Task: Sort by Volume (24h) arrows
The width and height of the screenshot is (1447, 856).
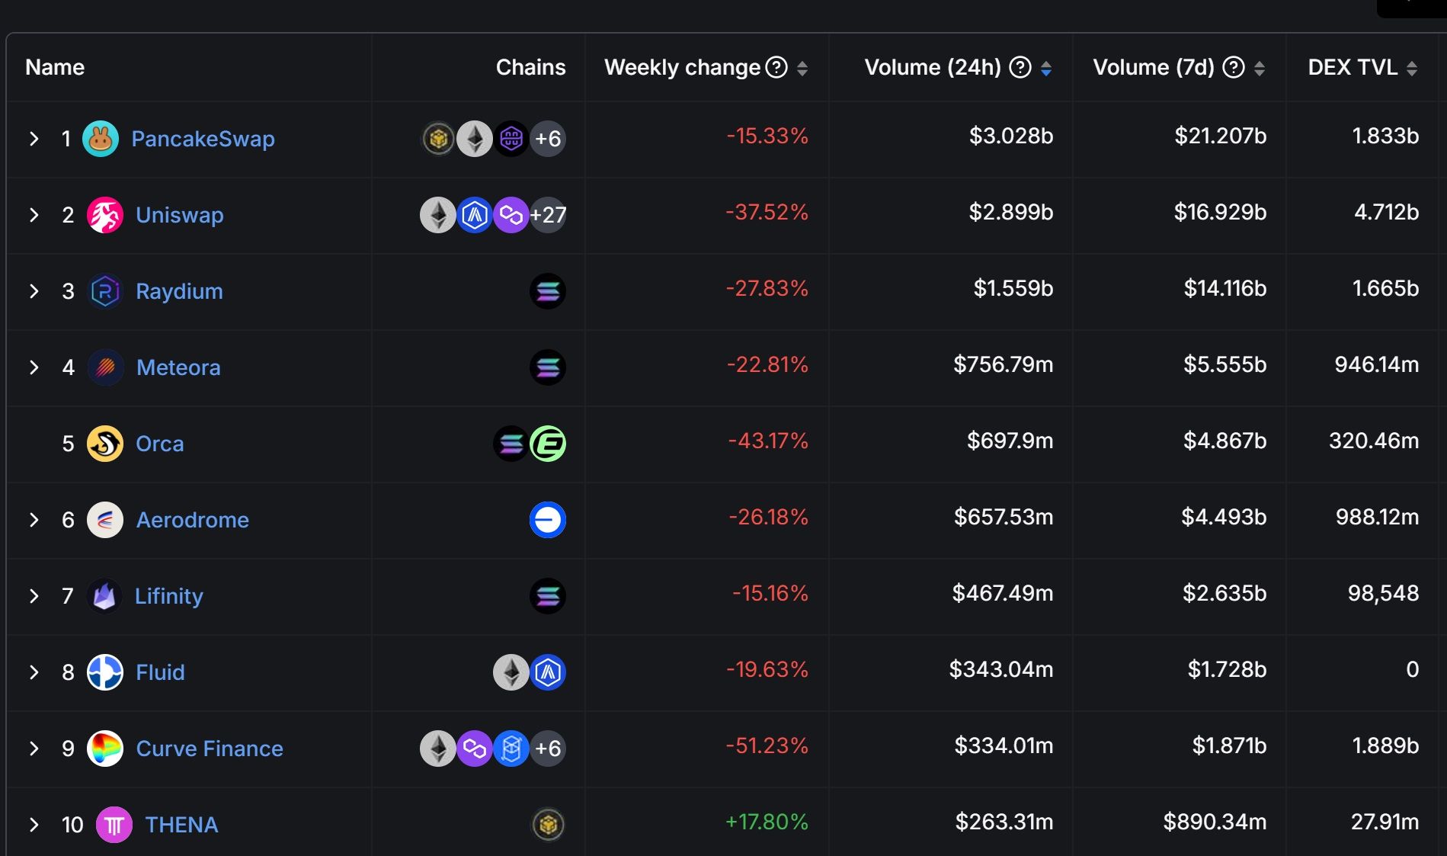Action: point(1046,69)
